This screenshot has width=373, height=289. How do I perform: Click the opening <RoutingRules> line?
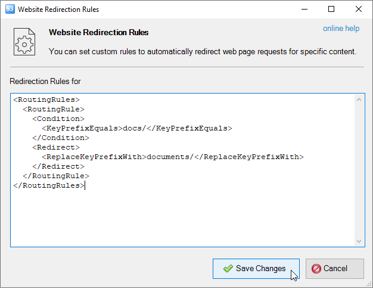tap(46, 100)
